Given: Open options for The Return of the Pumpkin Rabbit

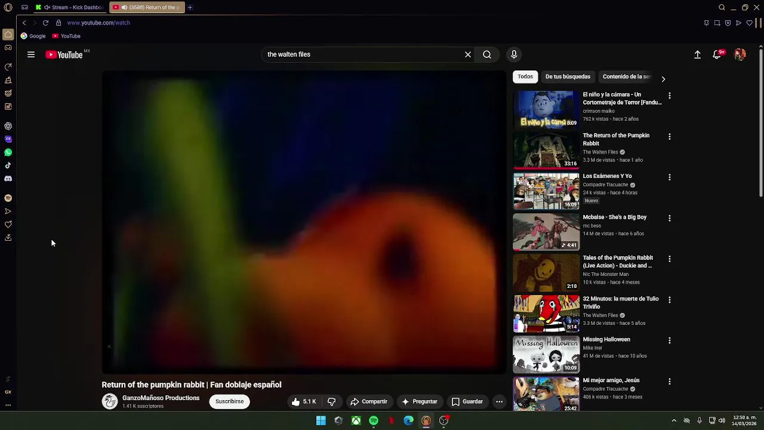Looking at the screenshot, I should pyautogui.click(x=670, y=136).
